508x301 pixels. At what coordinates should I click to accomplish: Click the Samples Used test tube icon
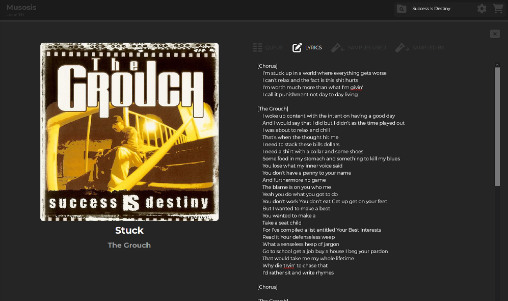pyautogui.click(x=338, y=47)
